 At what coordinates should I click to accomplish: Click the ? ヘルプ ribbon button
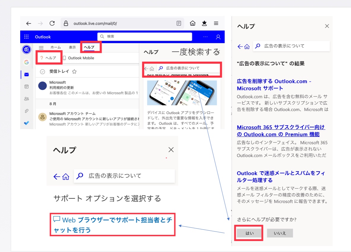tap(48, 58)
